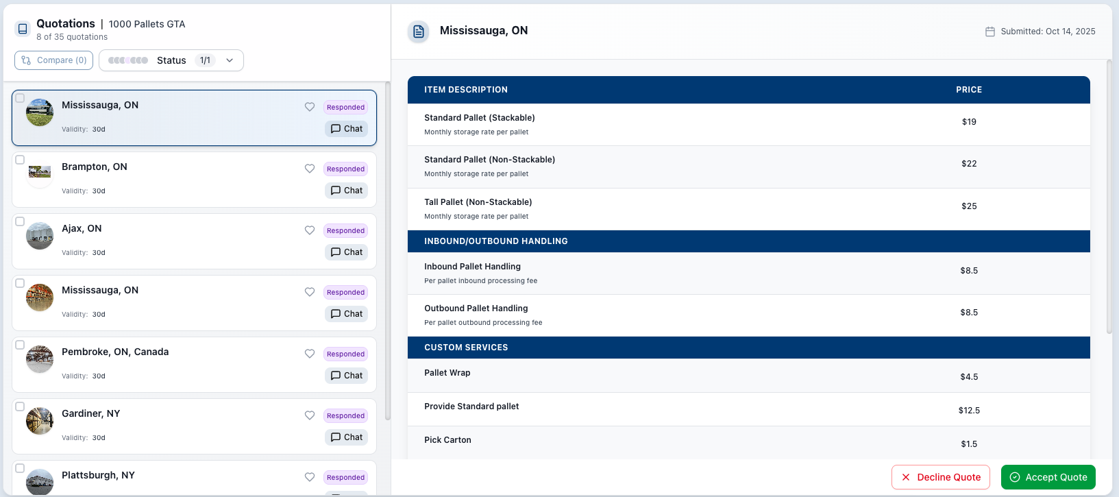
Task: Select checkbox for second Mississauga, ON quote
Action: pos(20,283)
